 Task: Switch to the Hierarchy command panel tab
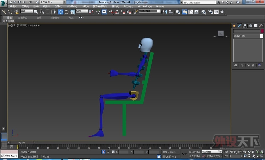click(245, 26)
